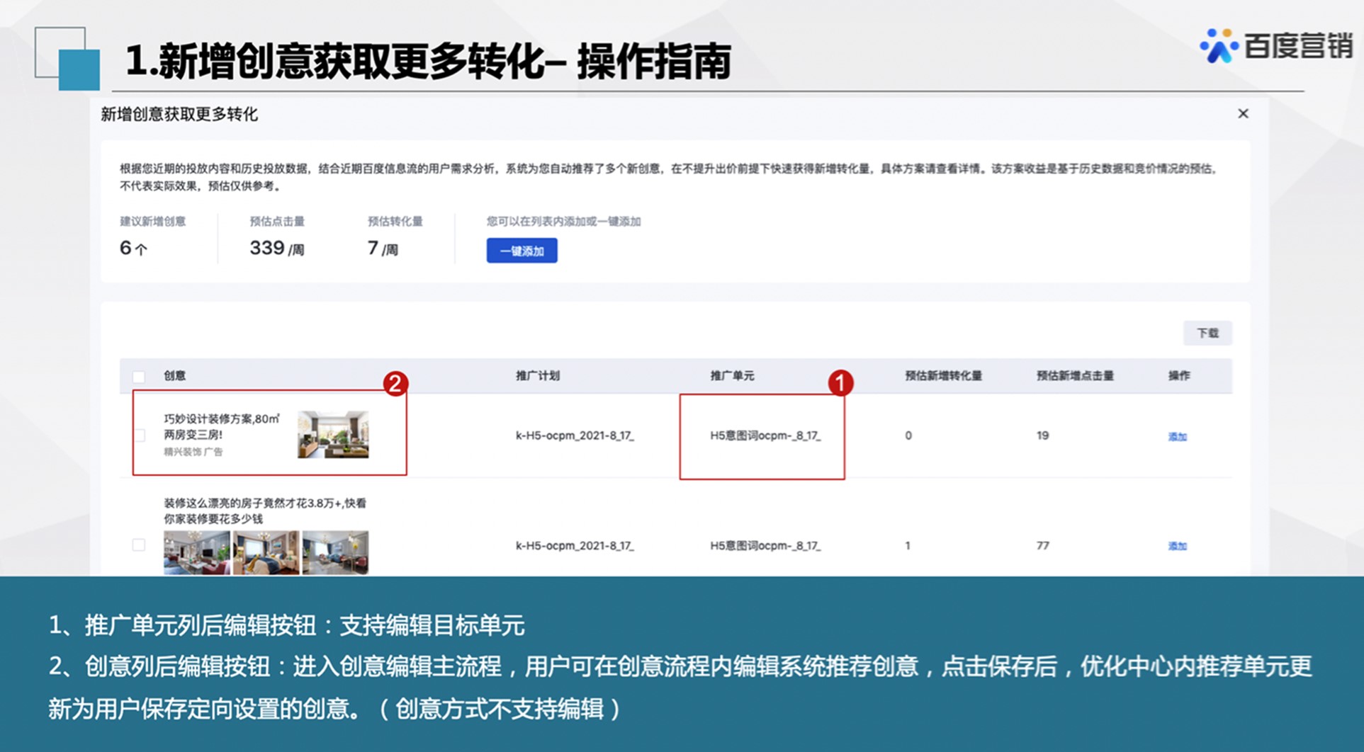Click the 百度营销 logo

pos(1276,46)
